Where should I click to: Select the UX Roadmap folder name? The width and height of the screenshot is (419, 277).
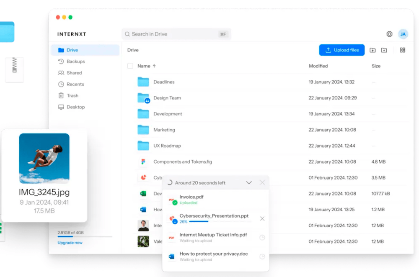pyautogui.click(x=167, y=146)
